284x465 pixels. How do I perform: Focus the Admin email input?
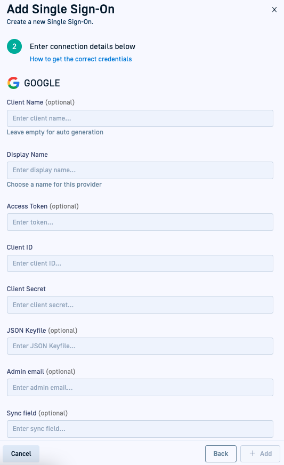[x=140, y=387]
